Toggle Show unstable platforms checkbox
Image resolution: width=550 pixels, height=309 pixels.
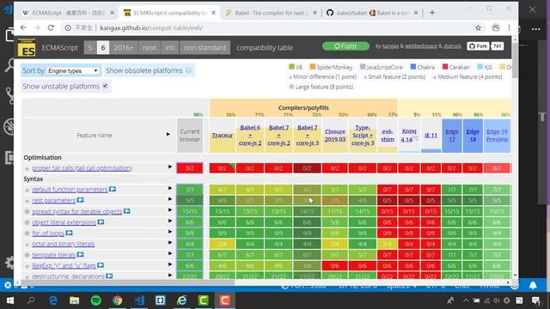[x=105, y=86]
